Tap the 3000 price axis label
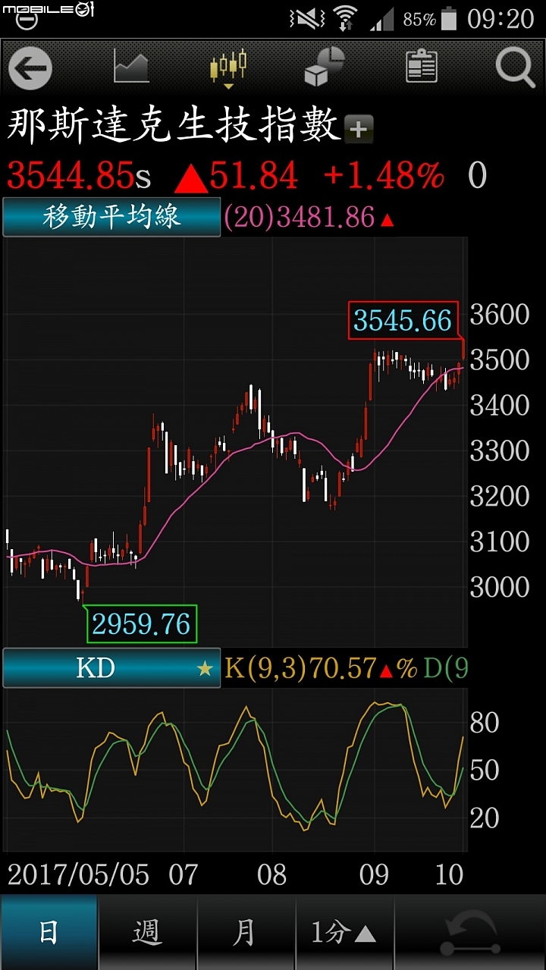546x970 pixels. point(500,586)
